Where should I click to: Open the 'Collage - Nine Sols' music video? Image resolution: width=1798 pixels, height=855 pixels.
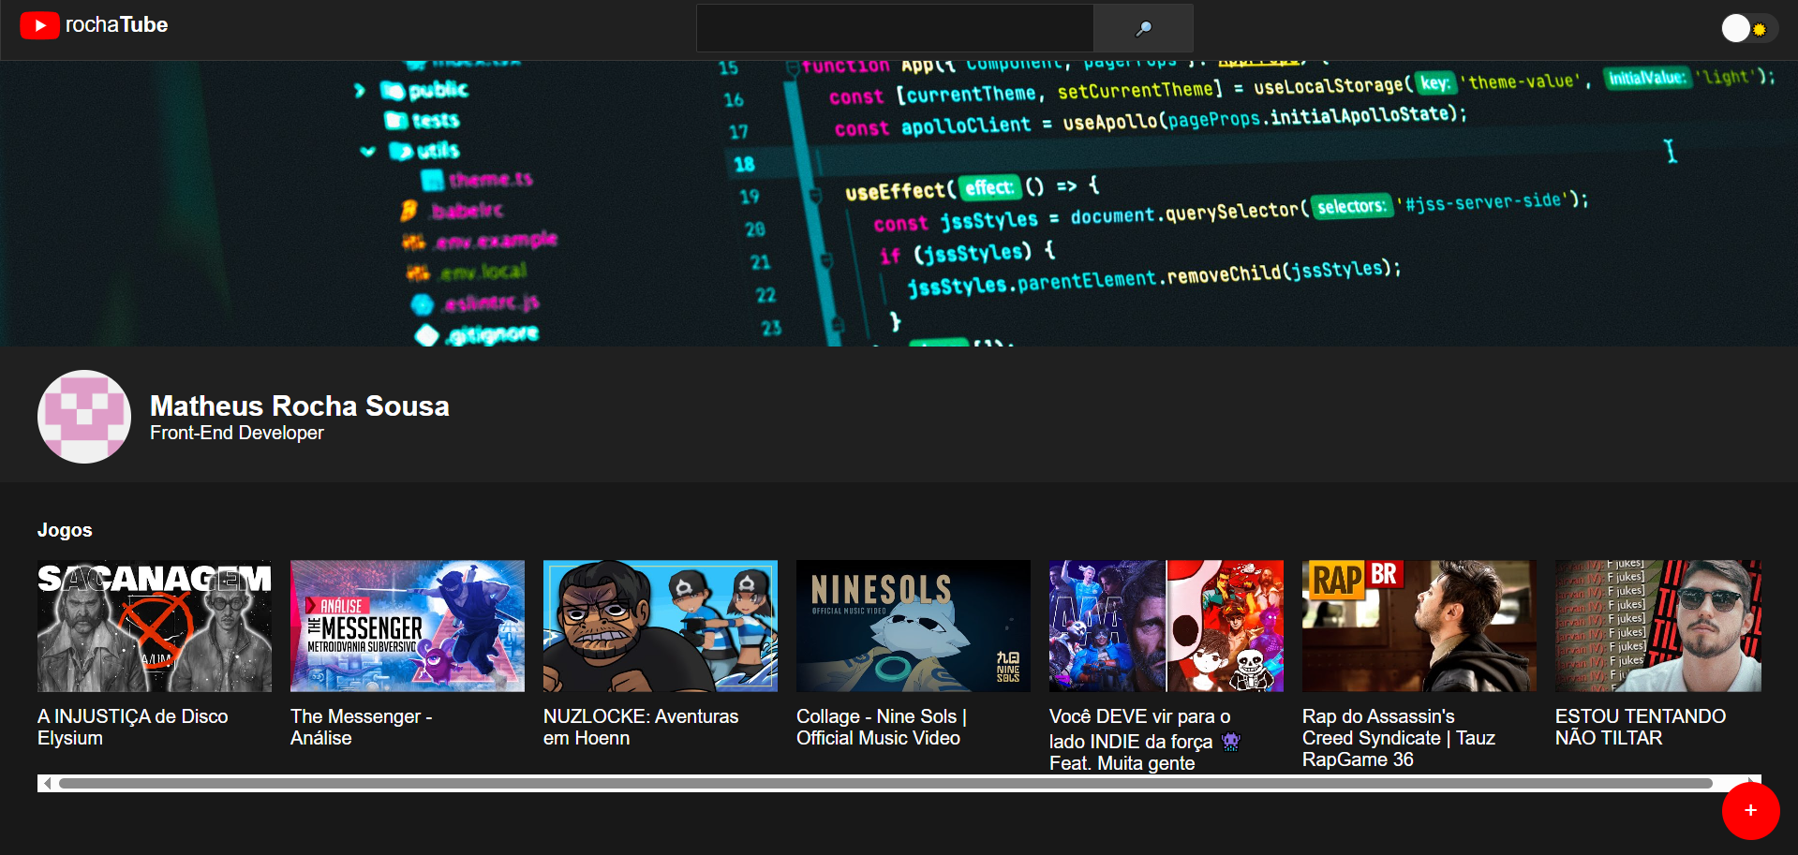913,625
